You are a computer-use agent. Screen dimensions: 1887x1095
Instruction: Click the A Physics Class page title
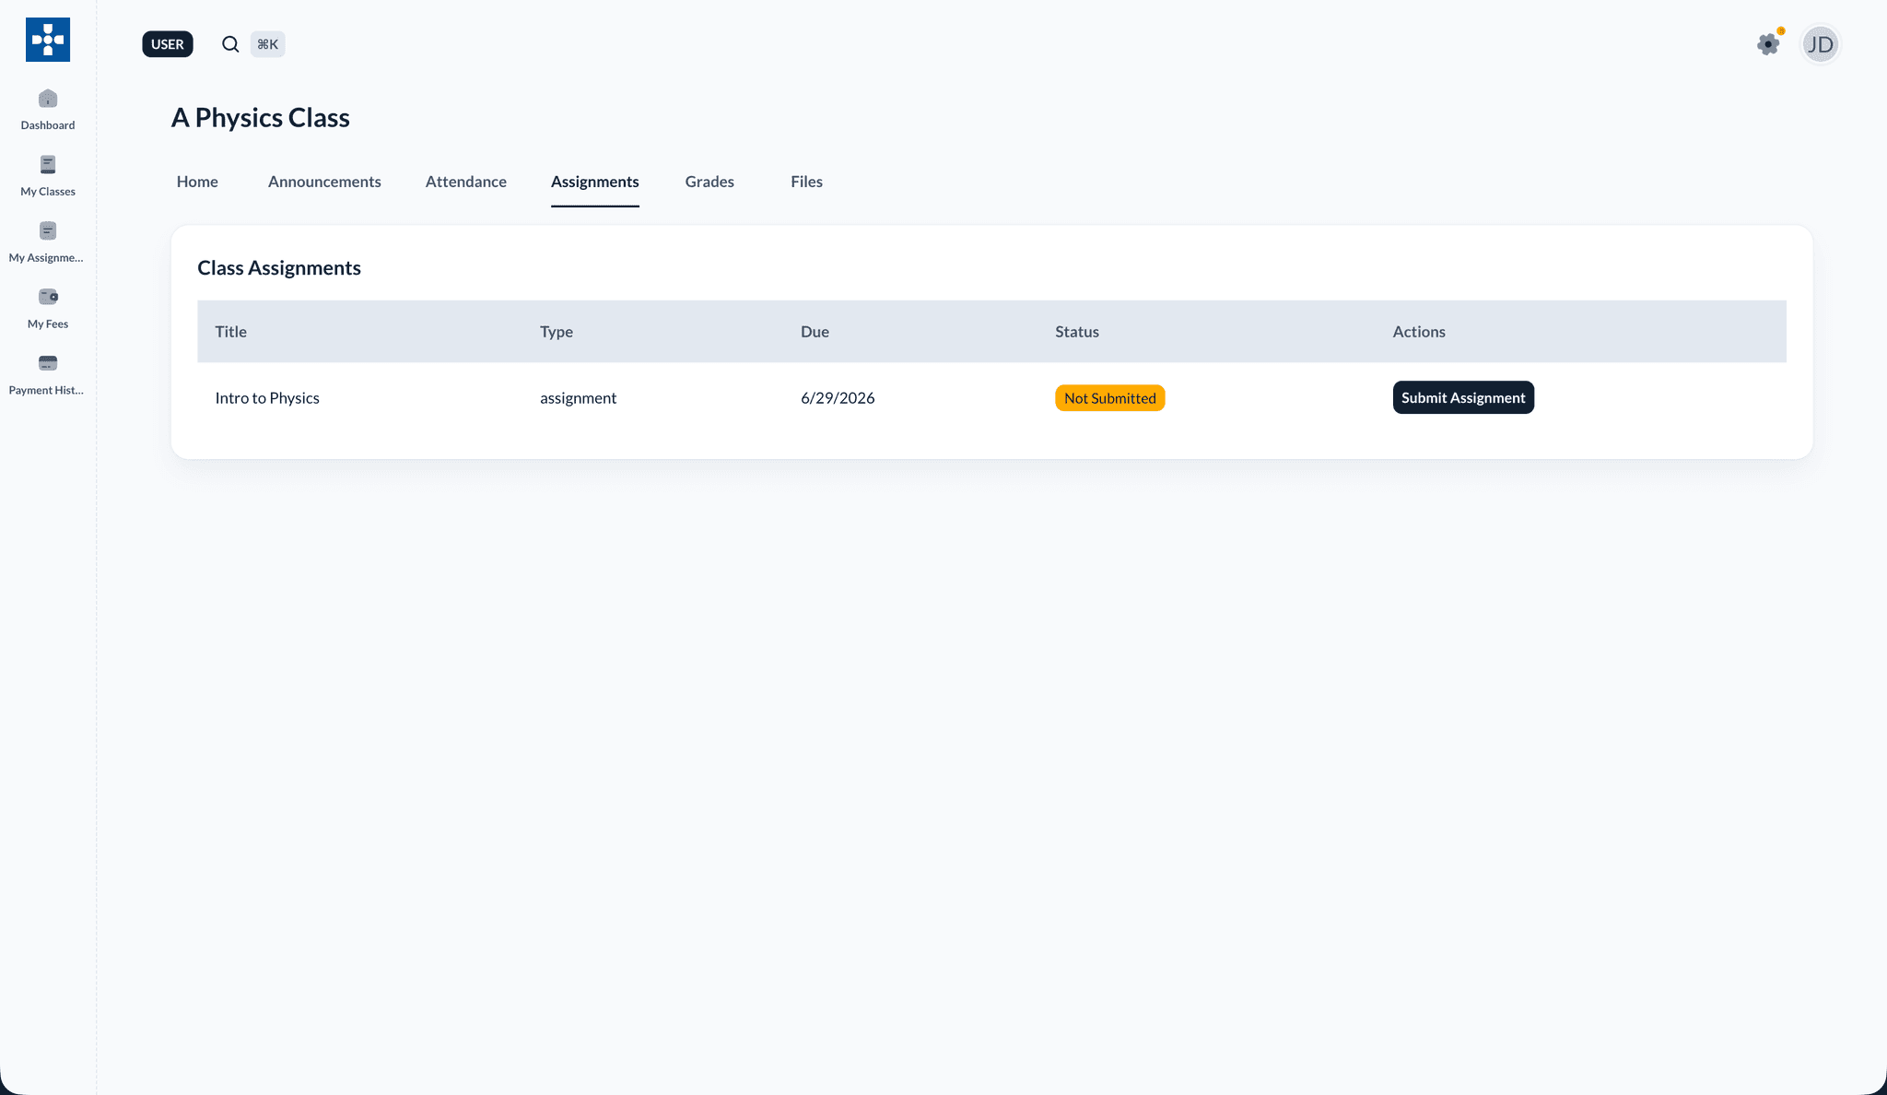(x=261, y=118)
